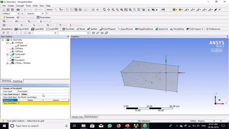This screenshot has width=229, height=129.
Task: Toggle Display Points dot icon
Action: (157, 10)
